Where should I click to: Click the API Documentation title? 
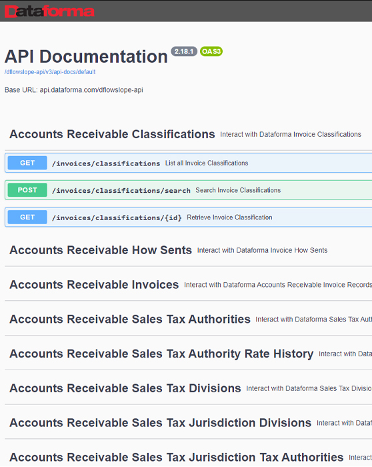click(86, 56)
